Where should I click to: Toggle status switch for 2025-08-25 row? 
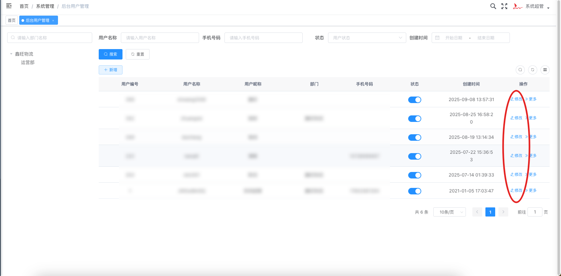(415, 119)
